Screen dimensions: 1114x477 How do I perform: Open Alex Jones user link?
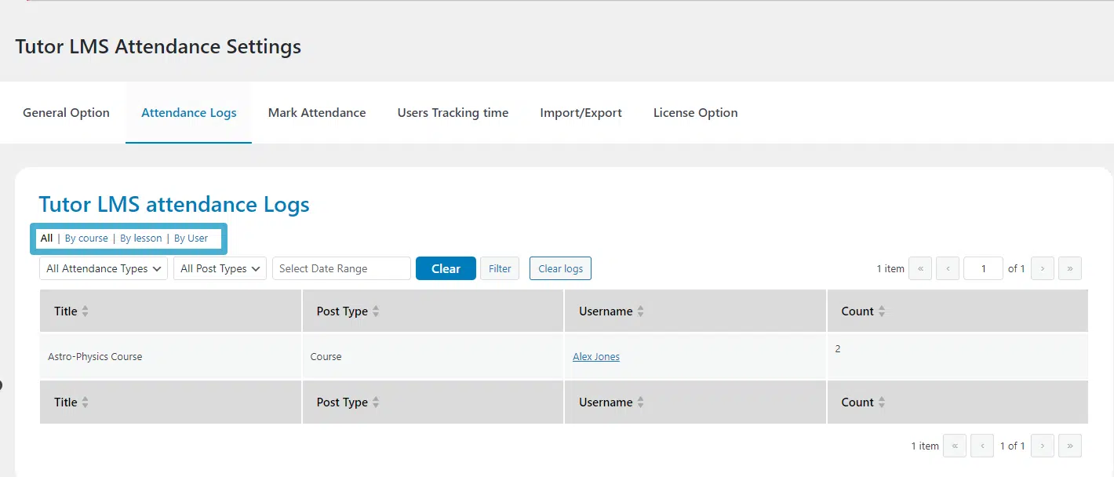click(x=596, y=357)
